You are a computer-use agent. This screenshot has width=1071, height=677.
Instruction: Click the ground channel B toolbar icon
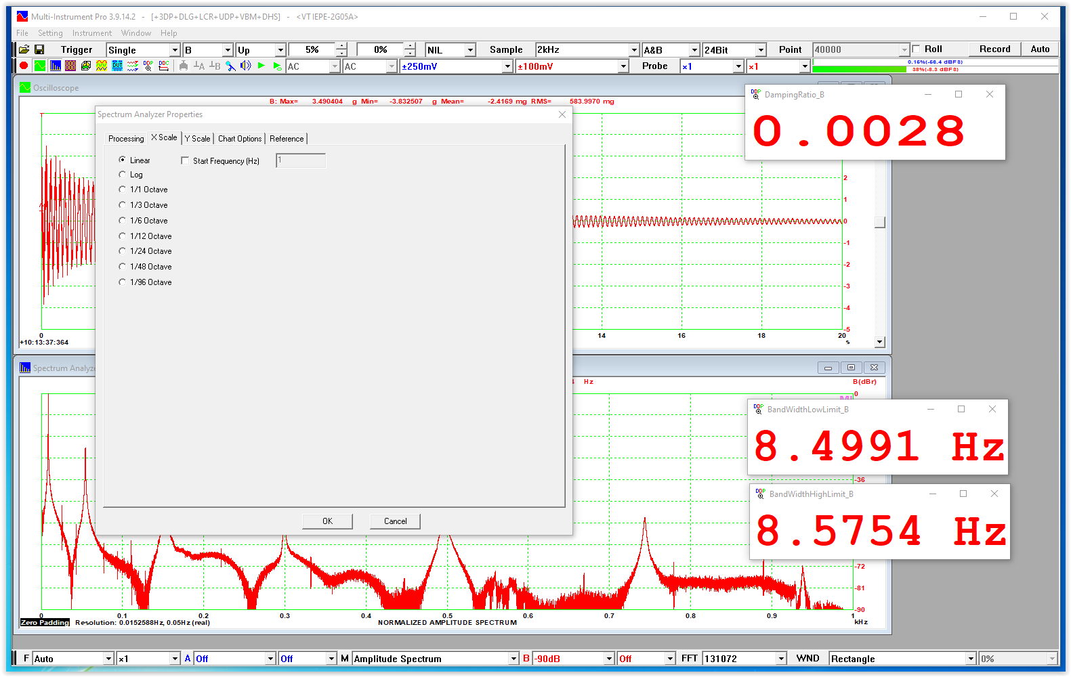click(x=215, y=66)
